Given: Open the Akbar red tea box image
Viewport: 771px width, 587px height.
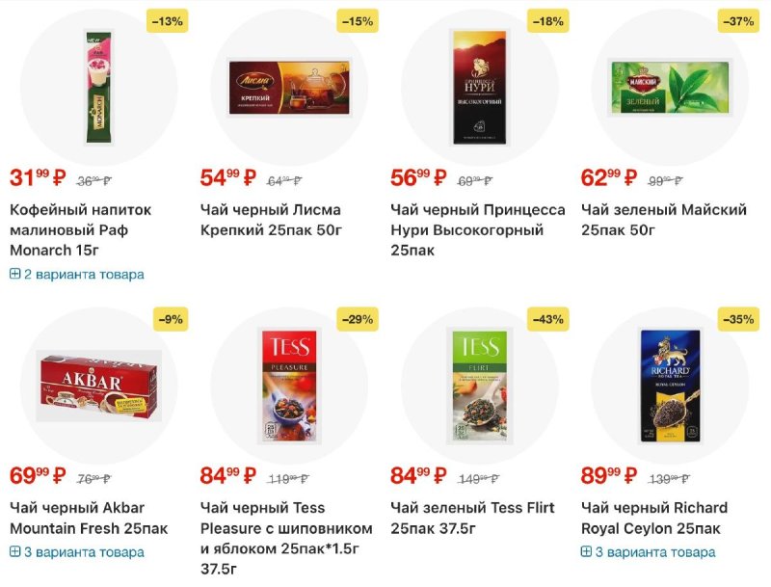Looking at the screenshot, I should tap(99, 386).
